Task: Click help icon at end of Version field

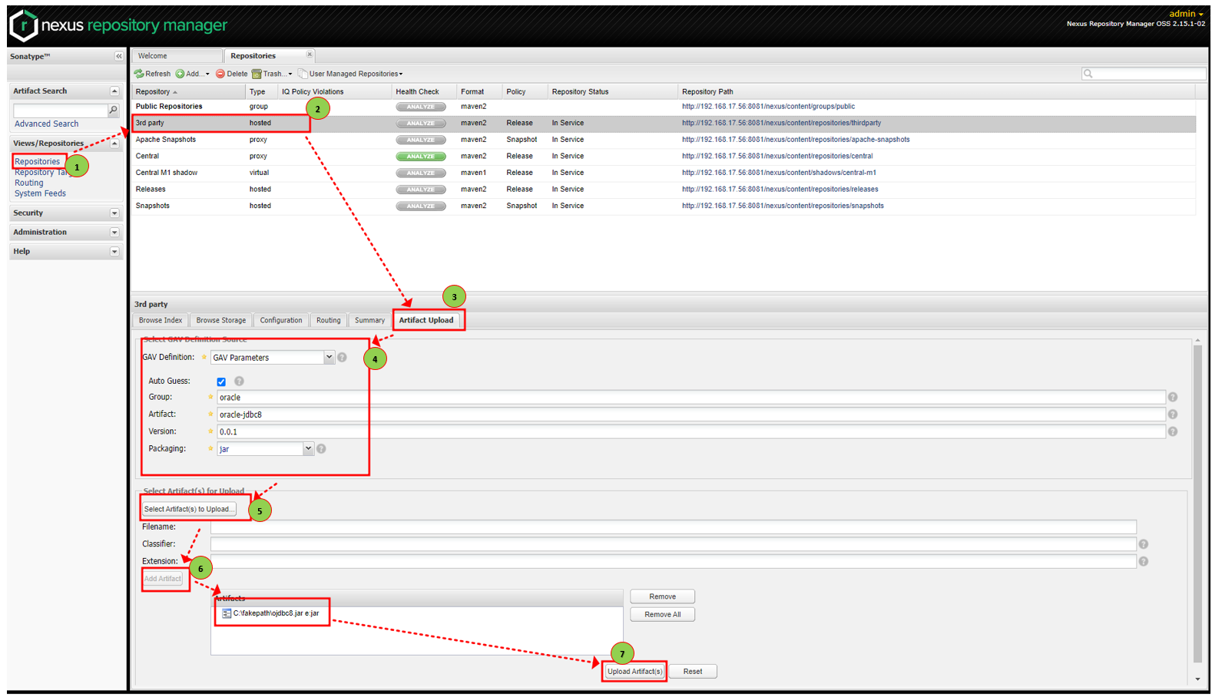Action: coord(1173,432)
